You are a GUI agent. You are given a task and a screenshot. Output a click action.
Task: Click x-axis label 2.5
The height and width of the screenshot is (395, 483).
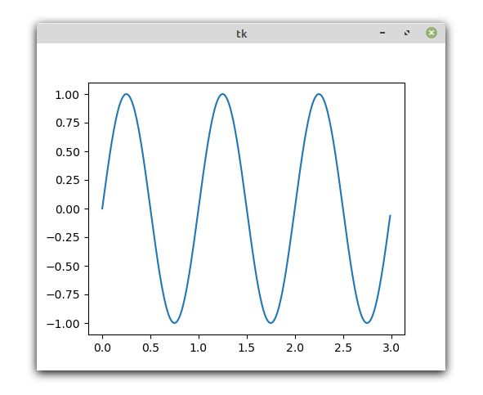click(x=343, y=348)
